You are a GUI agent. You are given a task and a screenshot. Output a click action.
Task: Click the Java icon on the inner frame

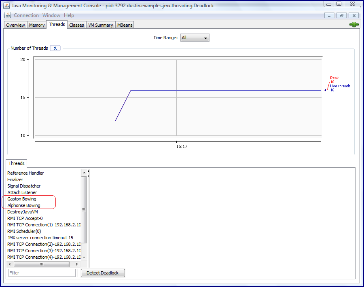click(x=7, y=15)
